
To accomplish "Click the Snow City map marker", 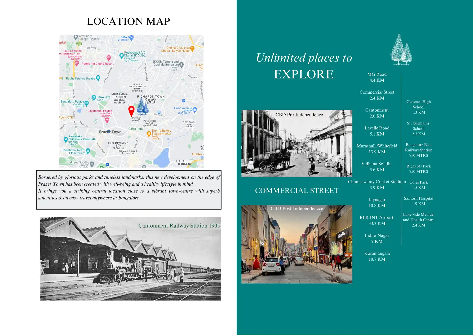I will point(94,97).
